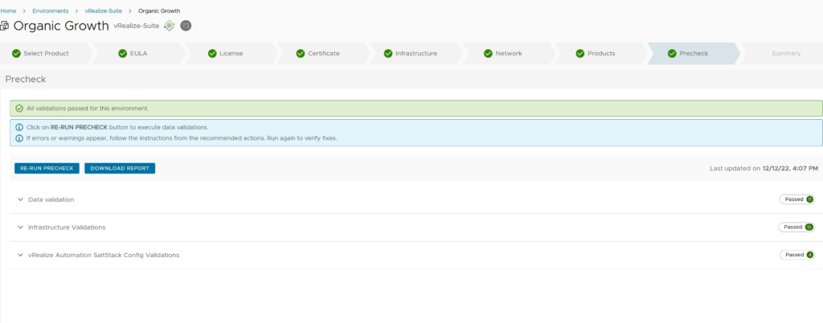Screen dimensions: 823x323
Task: Expand the Infrastructure Validations chevron
Action: pos(20,227)
